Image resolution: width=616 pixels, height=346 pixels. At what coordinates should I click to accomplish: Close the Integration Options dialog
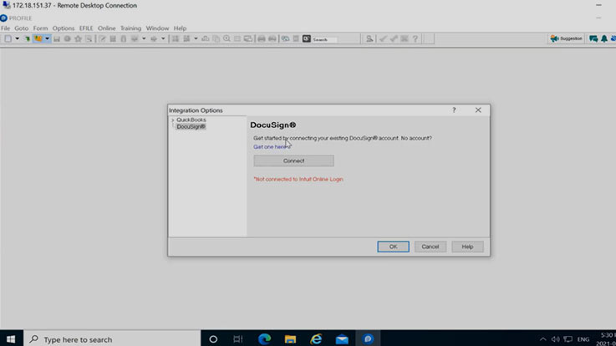point(478,110)
